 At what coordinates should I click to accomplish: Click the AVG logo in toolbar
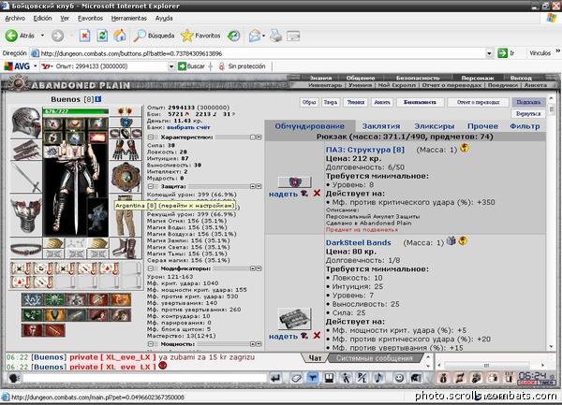[x=17, y=66]
